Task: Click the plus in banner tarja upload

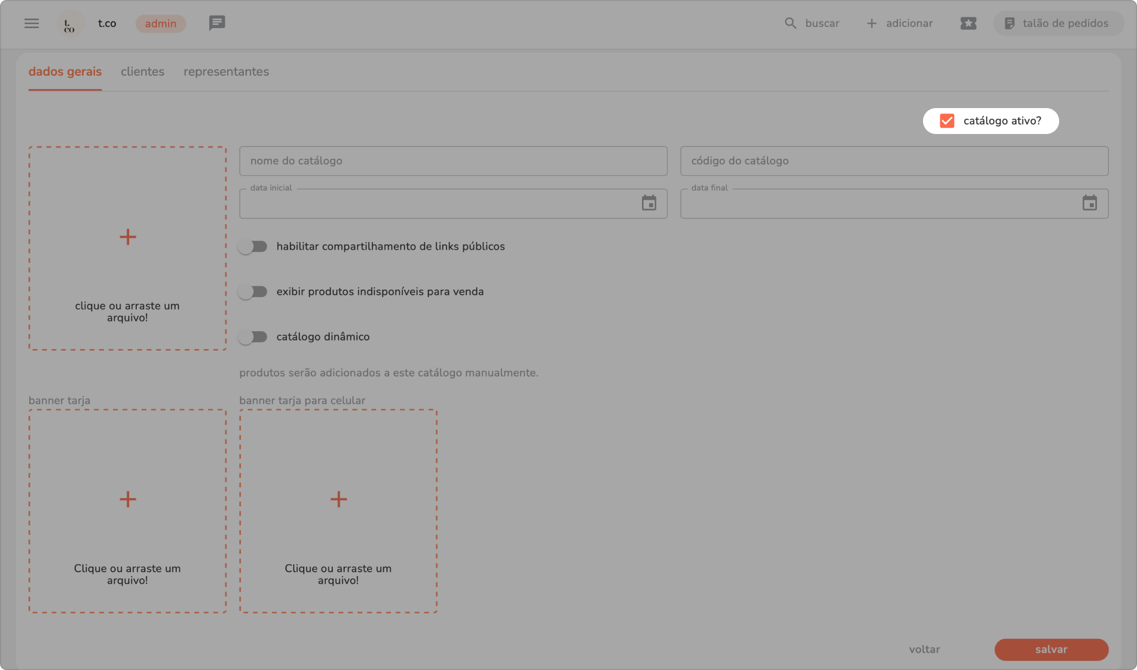Action: (128, 499)
